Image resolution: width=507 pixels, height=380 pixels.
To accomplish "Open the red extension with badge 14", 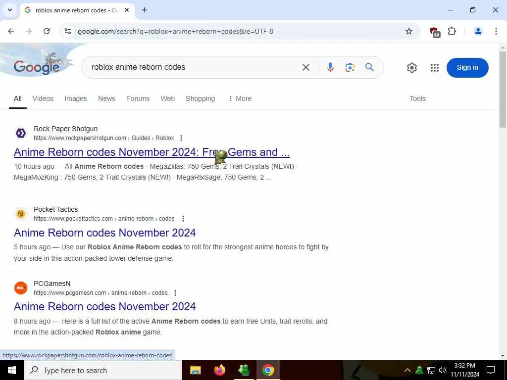I will [435, 32].
